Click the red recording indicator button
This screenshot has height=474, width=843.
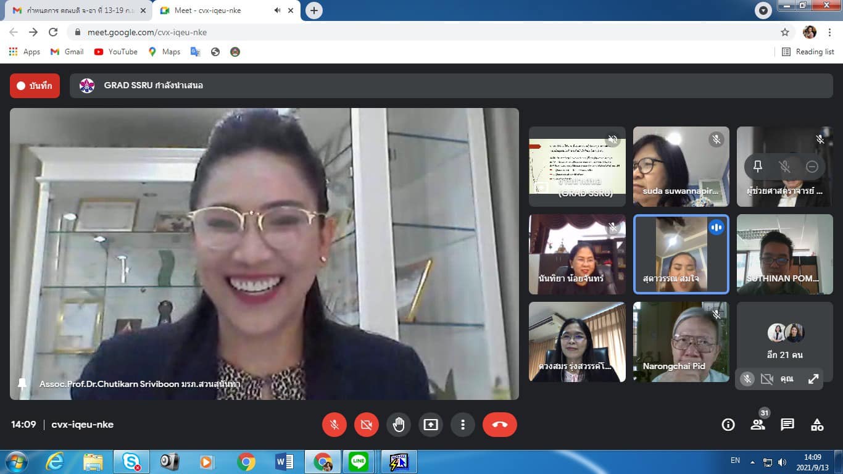pyautogui.click(x=35, y=86)
